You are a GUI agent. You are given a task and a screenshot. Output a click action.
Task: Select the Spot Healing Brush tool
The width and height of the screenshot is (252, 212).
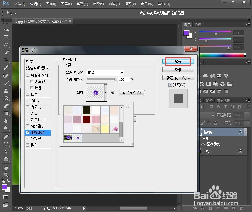click(x=6, y=76)
